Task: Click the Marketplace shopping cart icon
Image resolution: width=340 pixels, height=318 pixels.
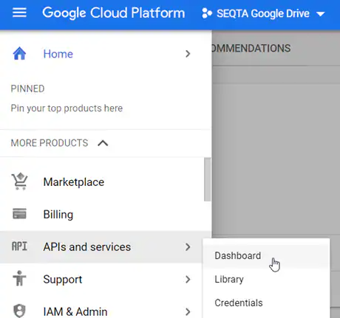Action: 19,182
